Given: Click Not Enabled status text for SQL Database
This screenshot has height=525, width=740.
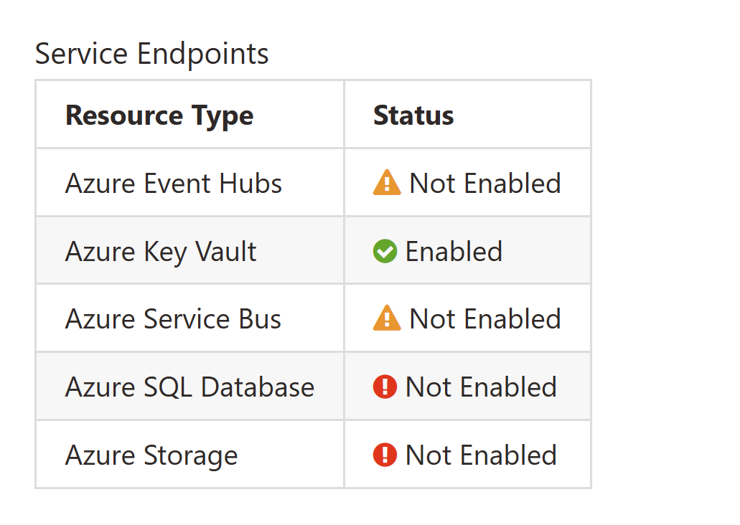Looking at the screenshot, I should pos(481,387).
